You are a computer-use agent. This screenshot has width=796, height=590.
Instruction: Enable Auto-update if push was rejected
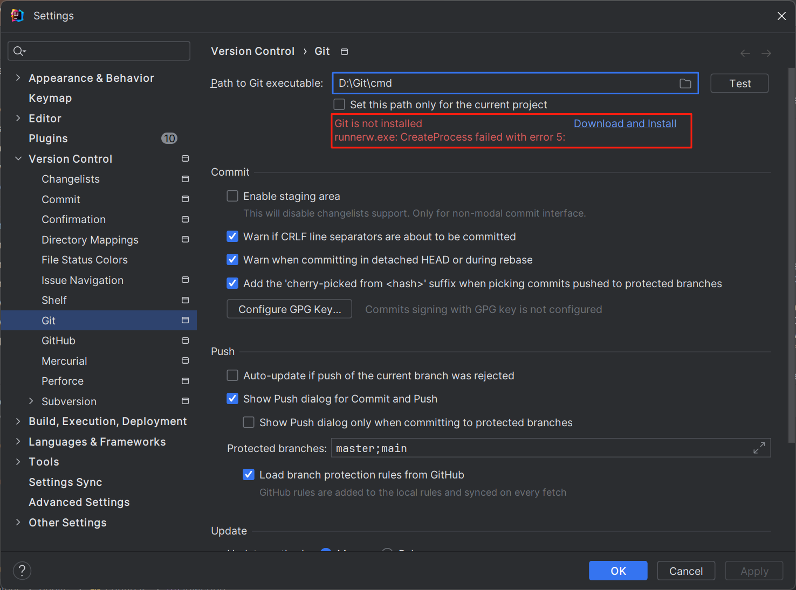click(232, 375)
